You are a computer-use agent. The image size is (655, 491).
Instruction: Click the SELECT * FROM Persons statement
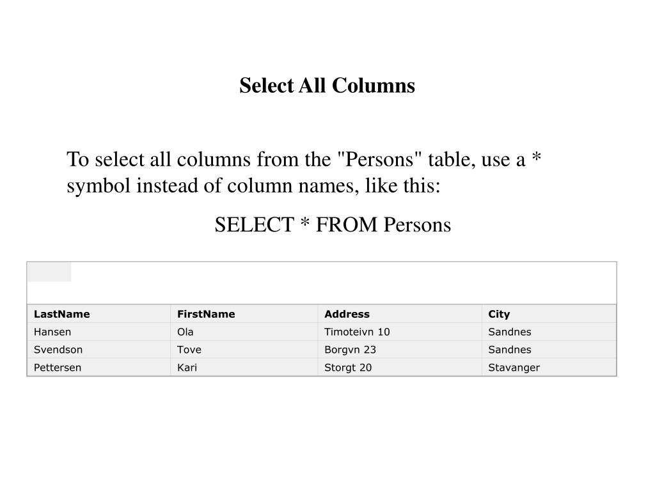[x=333, y=224]
